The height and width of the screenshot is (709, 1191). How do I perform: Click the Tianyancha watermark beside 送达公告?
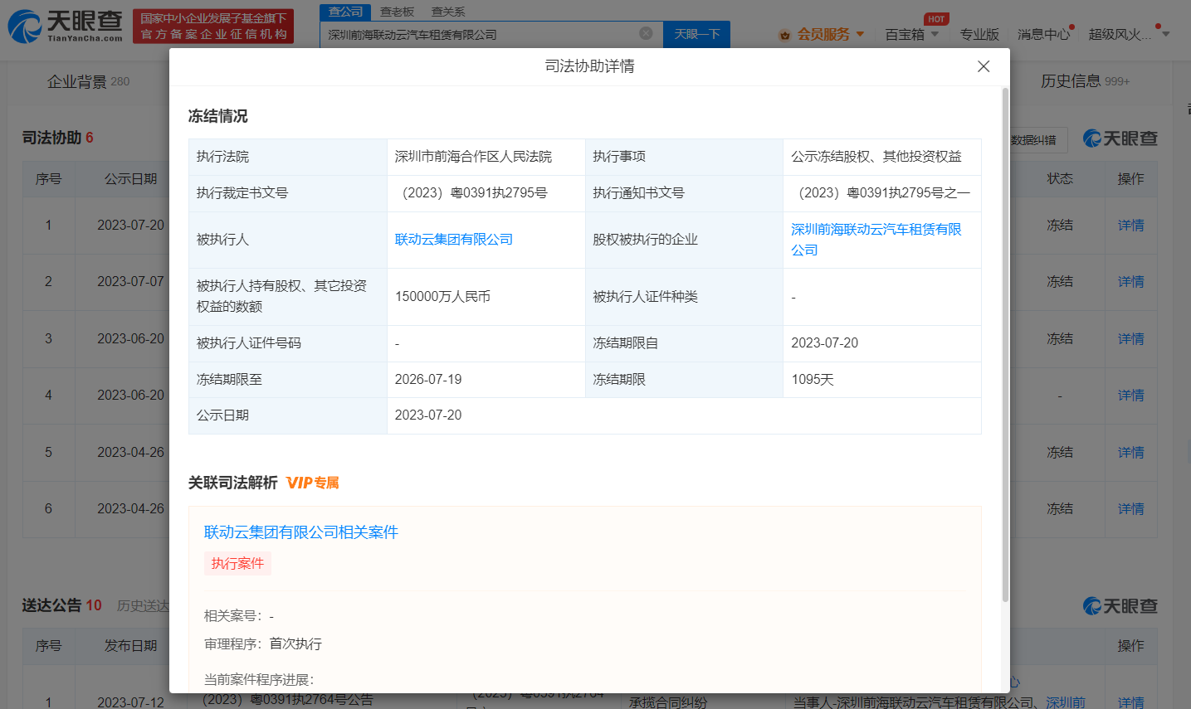coord(1119,606)
